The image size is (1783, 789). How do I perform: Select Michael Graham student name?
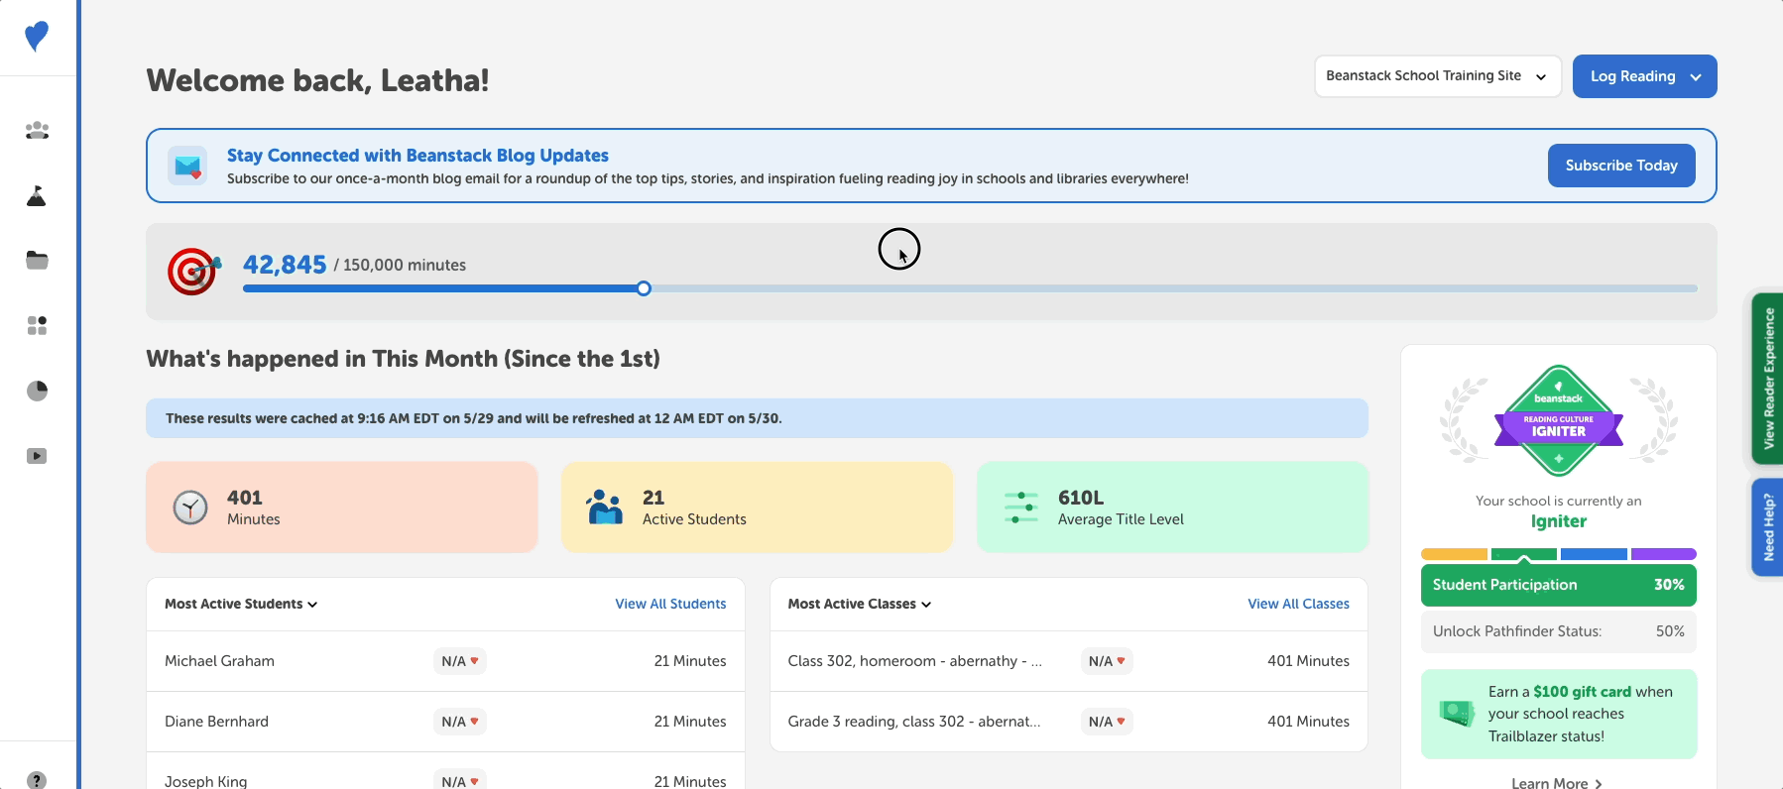click(219, 661)
